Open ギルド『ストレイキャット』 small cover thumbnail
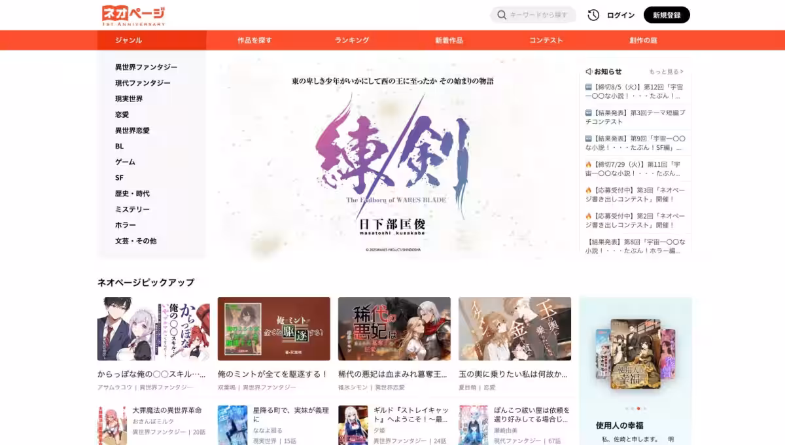The height and width of the screenshot is (445, 785). (353, 425)
